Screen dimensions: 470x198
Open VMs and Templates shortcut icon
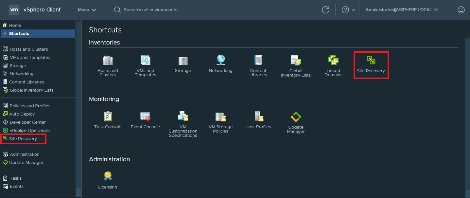pos(145,61)
